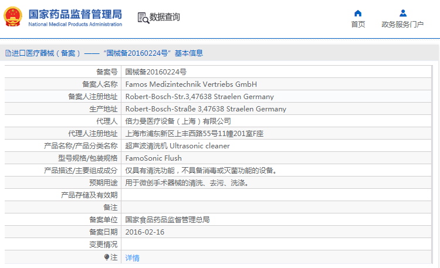The width and height of the screenshot is (440, 268).
Task: Select the intended use 用于微创手术器械的清洗 text
Action: (x=187, y=183)
